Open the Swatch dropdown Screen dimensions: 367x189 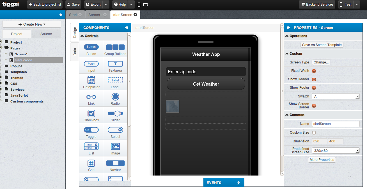336,96
